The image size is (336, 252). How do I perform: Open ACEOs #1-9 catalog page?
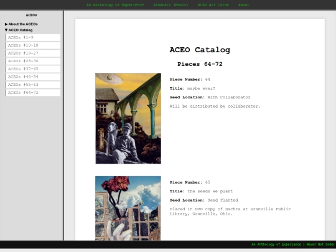33,37
